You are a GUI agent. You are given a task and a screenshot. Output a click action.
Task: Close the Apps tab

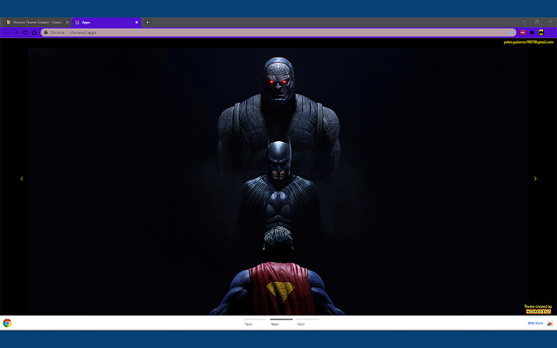click(x=137, y=22)
